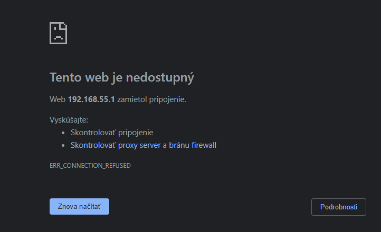Click the text "zamietol pripojenie."
Image resolution: width=381 pixels, height=232 pixels.
point(152,99)
